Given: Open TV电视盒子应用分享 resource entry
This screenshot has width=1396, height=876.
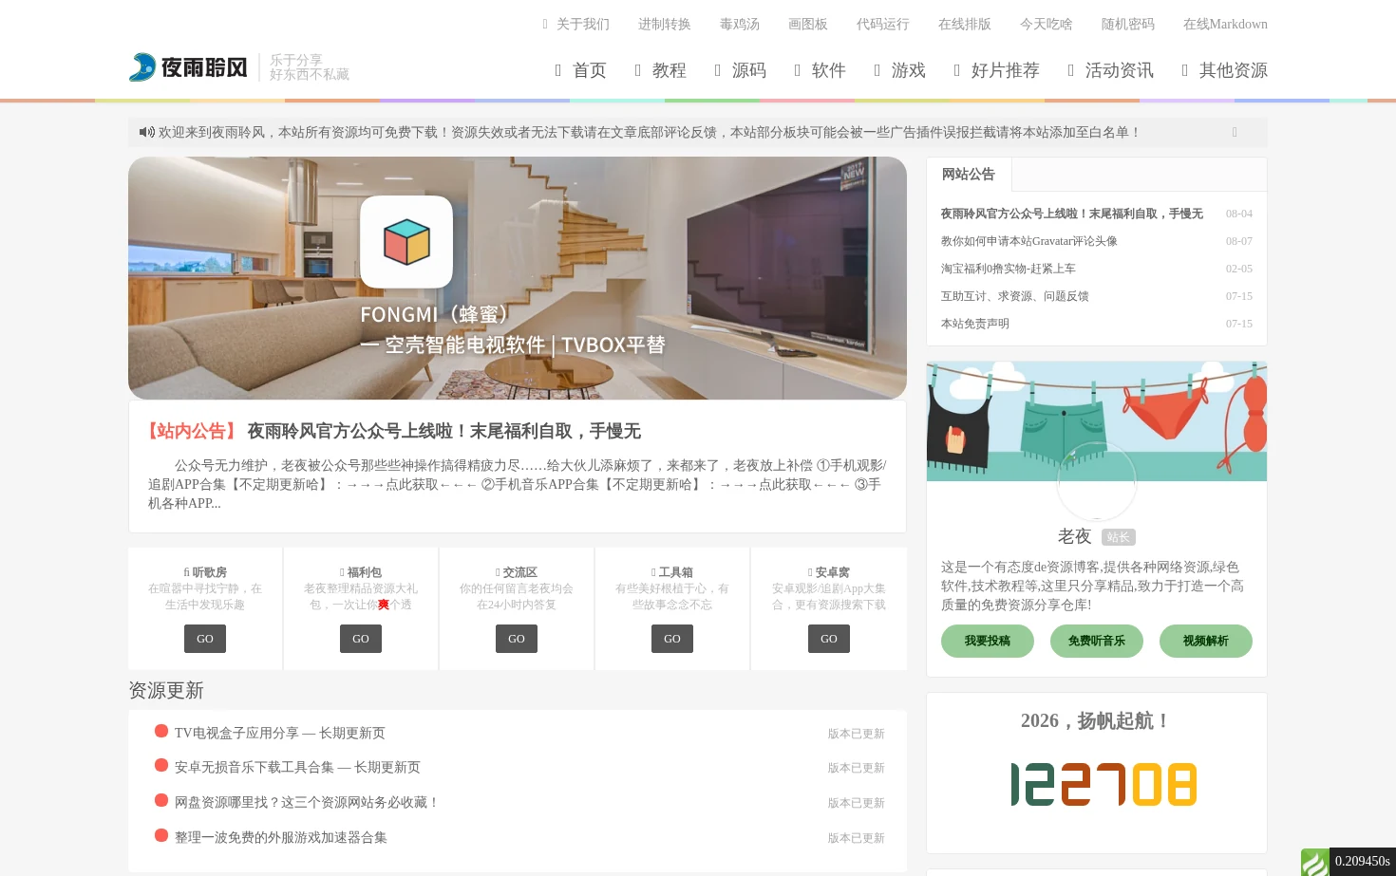Looking at the screenshot, I should [x=280, y=733].
